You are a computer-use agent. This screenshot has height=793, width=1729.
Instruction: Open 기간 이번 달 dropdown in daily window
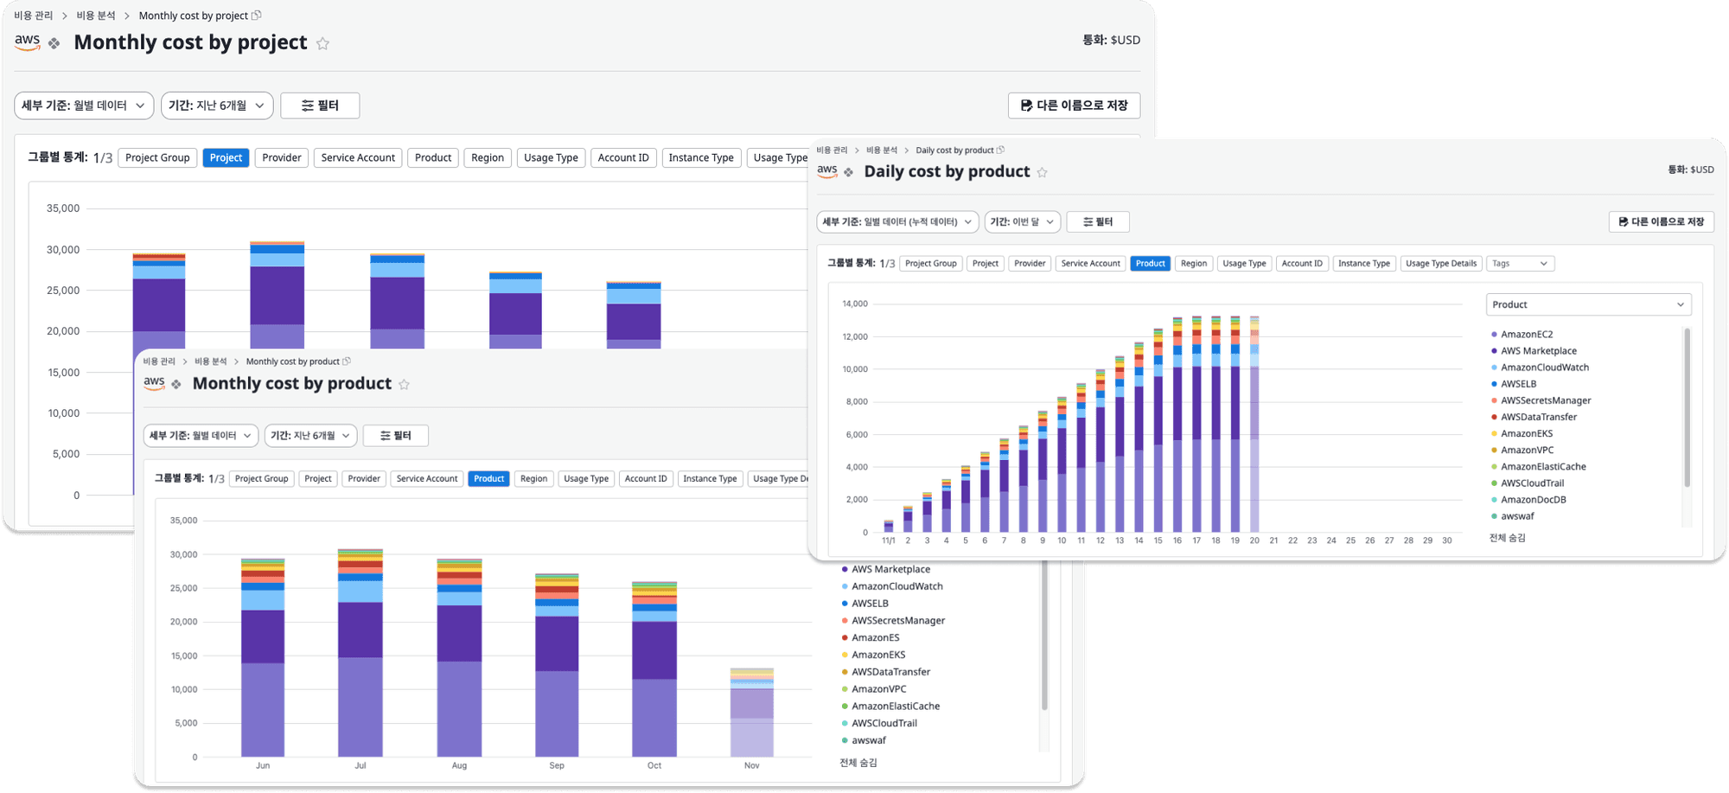[x=1023, y=222]
